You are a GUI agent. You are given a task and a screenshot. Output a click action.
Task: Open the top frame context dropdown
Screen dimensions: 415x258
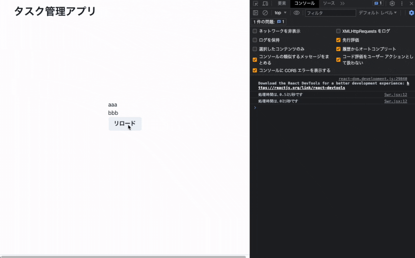tap(280, 12)
